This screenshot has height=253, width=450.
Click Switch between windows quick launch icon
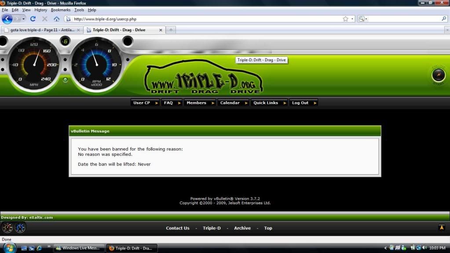32,248
